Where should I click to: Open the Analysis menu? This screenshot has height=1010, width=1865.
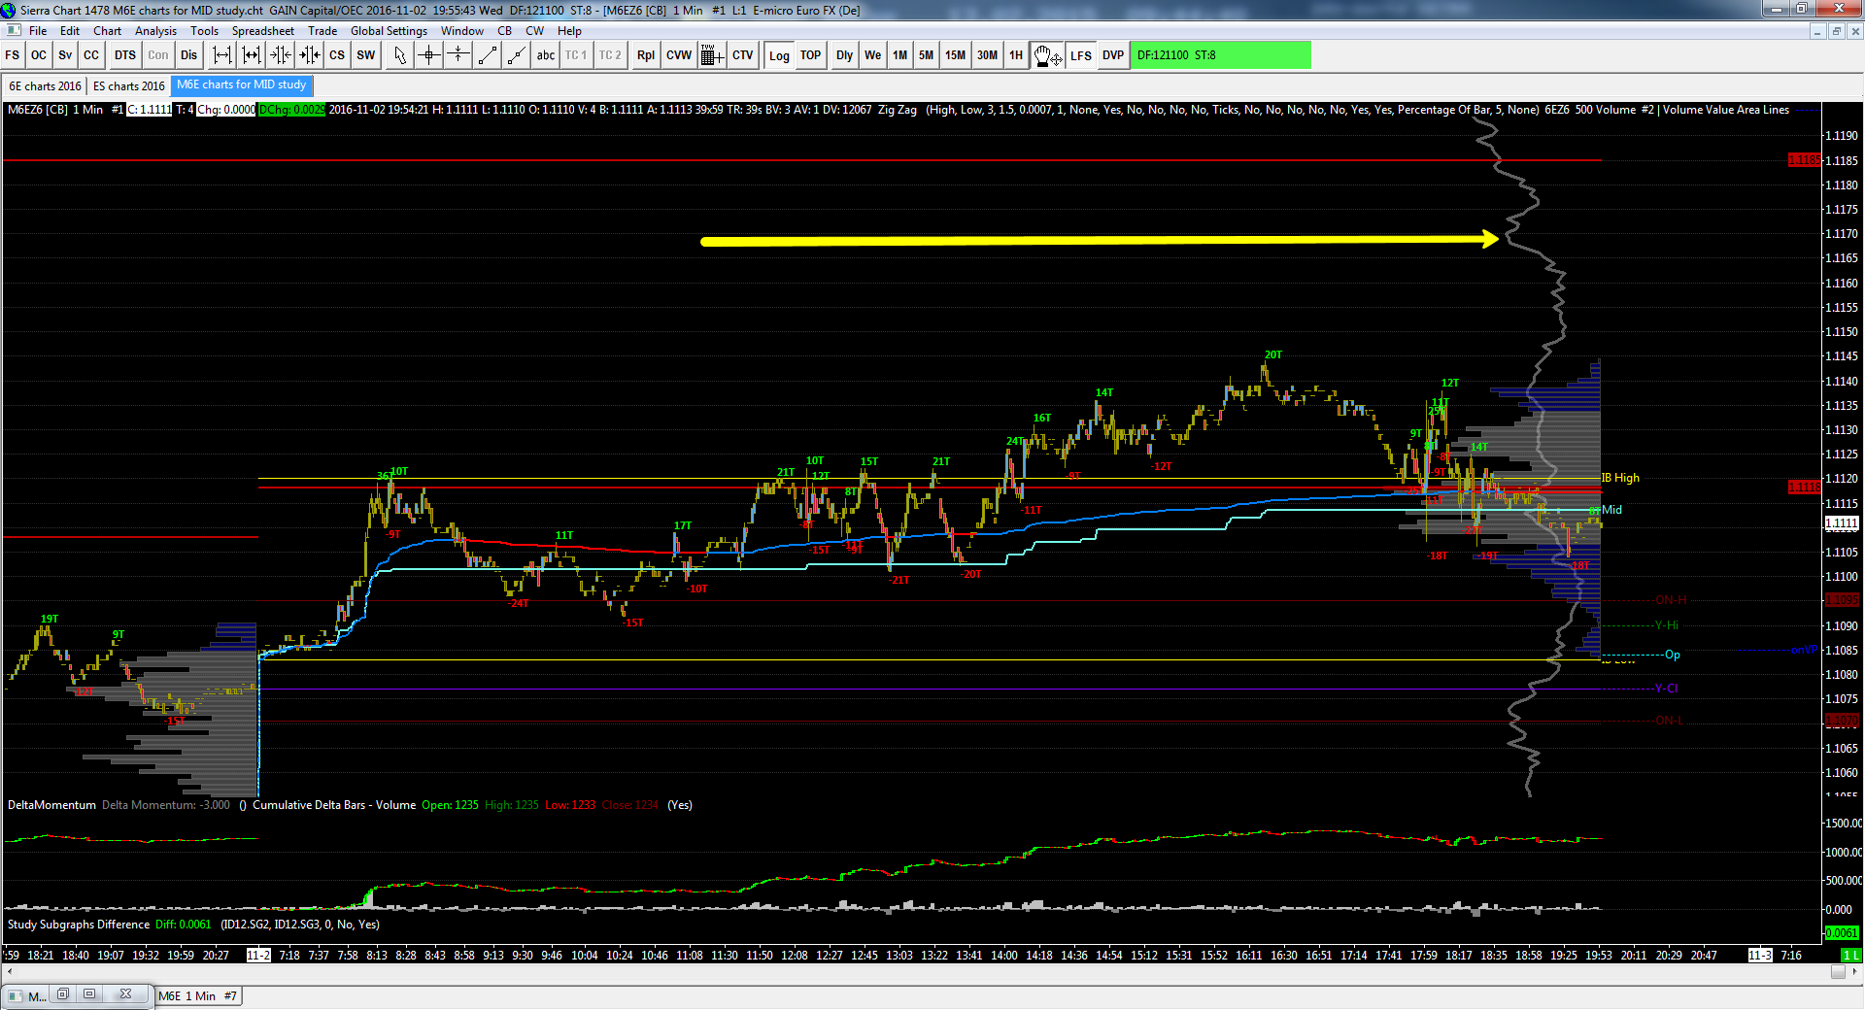(156, 31)
